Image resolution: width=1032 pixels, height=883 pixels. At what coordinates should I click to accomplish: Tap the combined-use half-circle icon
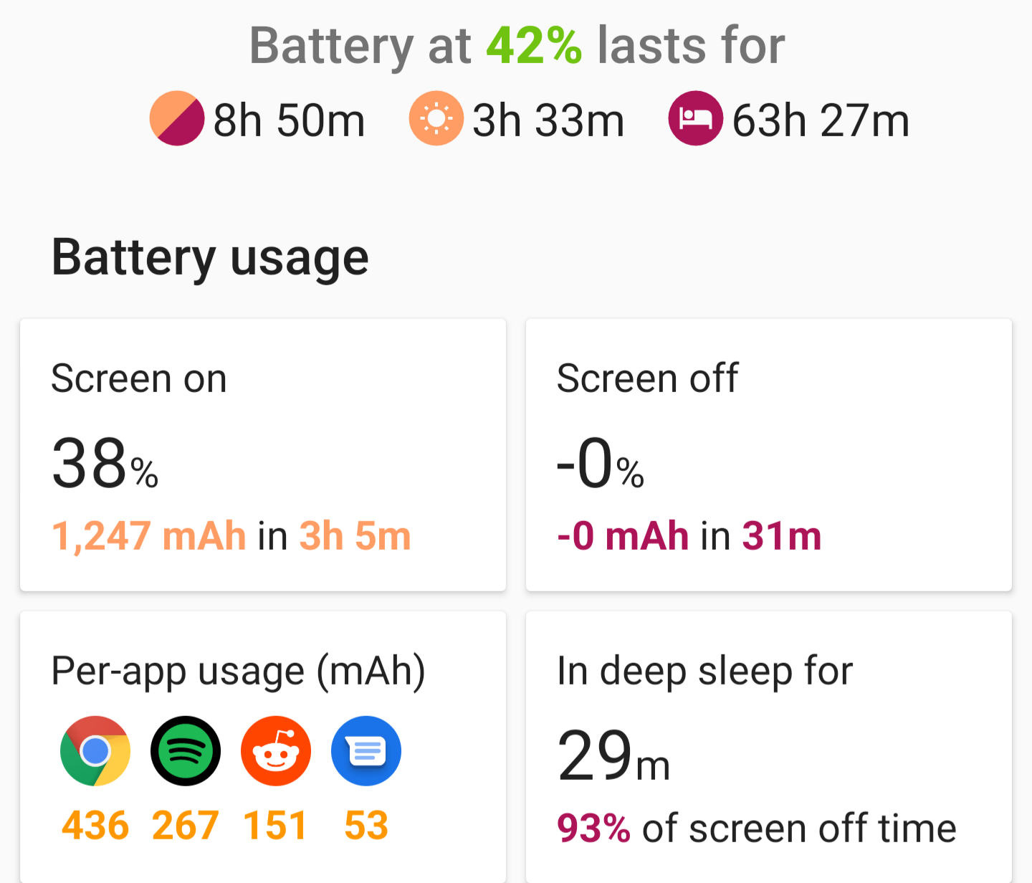coord(177,118)
